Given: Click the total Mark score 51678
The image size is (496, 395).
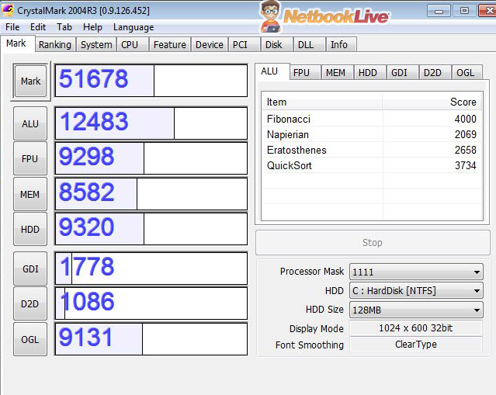Looking at the screenshot, I should (94, 78).
